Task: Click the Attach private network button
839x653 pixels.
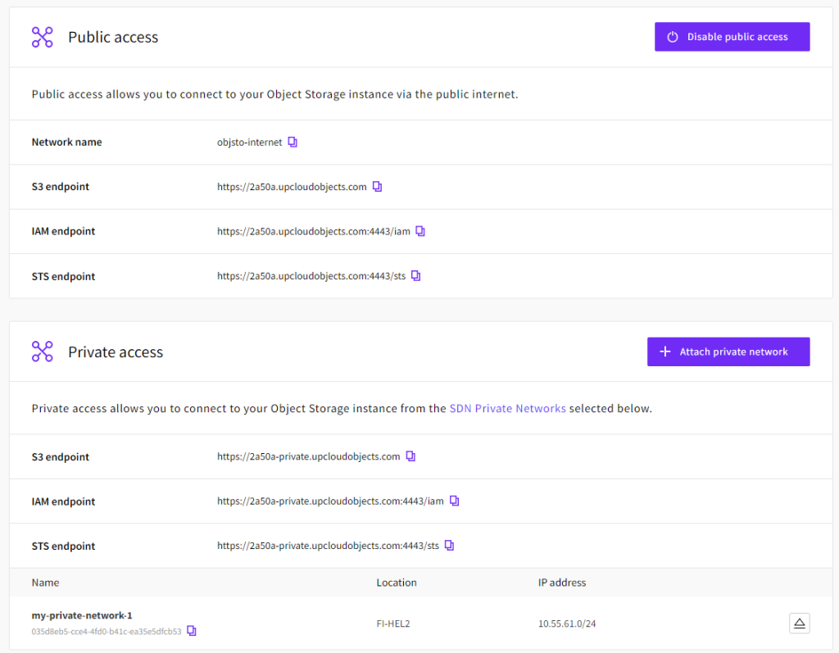Action: pyautogui.click(x=728, y=351)
